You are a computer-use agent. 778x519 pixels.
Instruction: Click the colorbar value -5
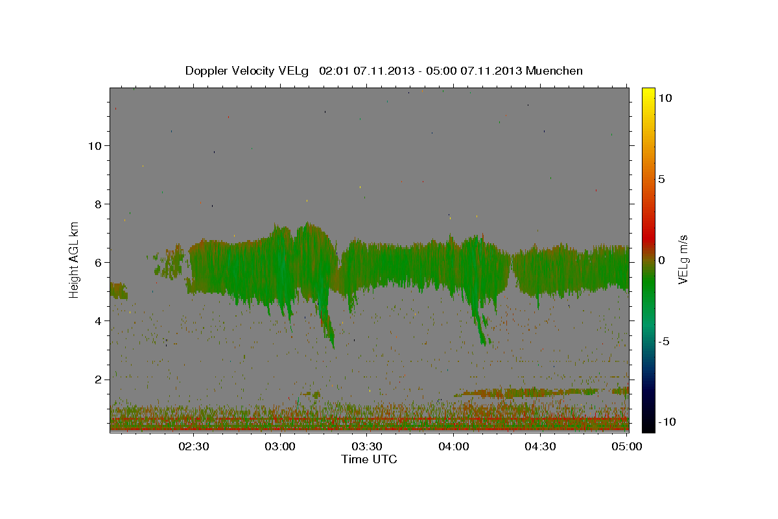[664, 341]
